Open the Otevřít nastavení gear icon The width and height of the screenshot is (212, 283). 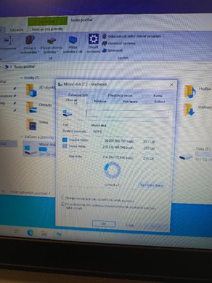94,39
